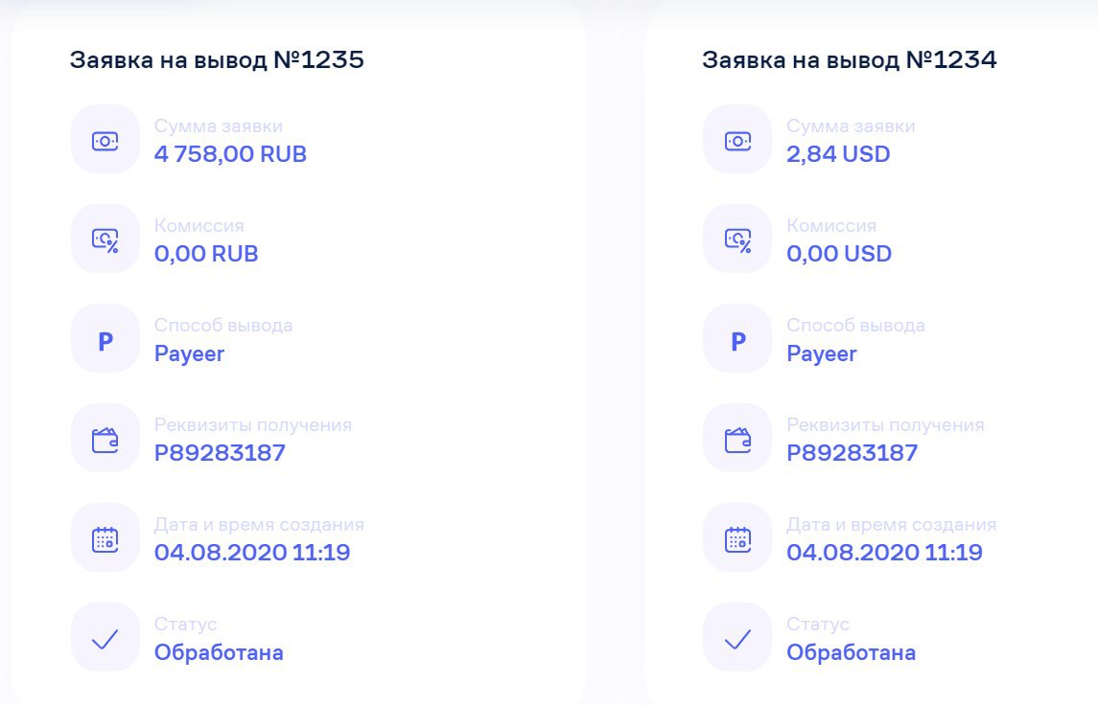1098x705 pixels.
Task: Click the banknote icon in request №1234
Action: [x=737, y=141]
